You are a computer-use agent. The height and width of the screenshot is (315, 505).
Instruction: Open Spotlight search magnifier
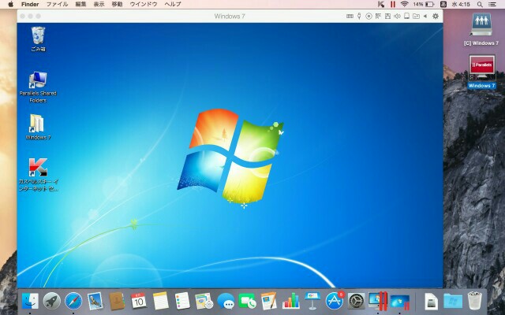480,4
